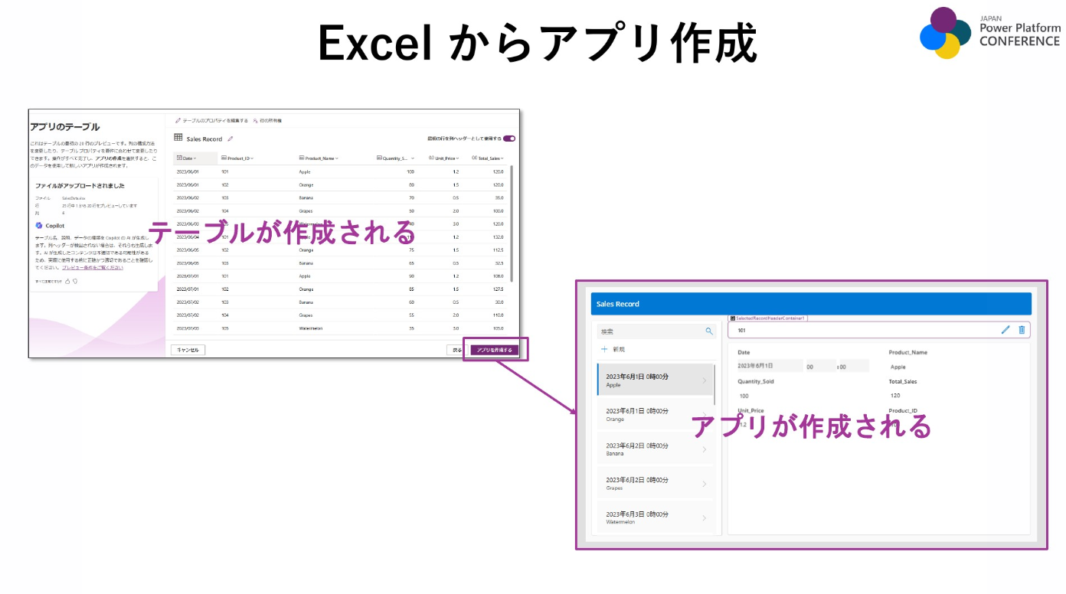Toggle the first-row-as-column-header switch

[x=509, y=139]
